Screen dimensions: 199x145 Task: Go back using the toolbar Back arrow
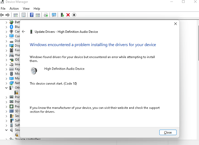[x=2, y=15]
